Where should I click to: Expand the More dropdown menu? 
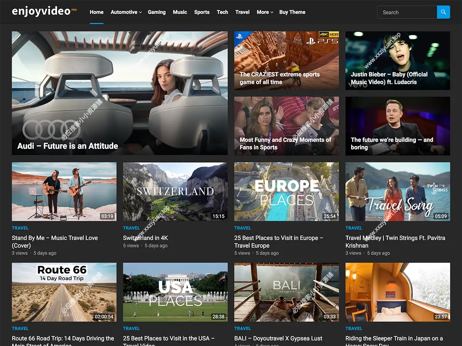coord(265,12)
